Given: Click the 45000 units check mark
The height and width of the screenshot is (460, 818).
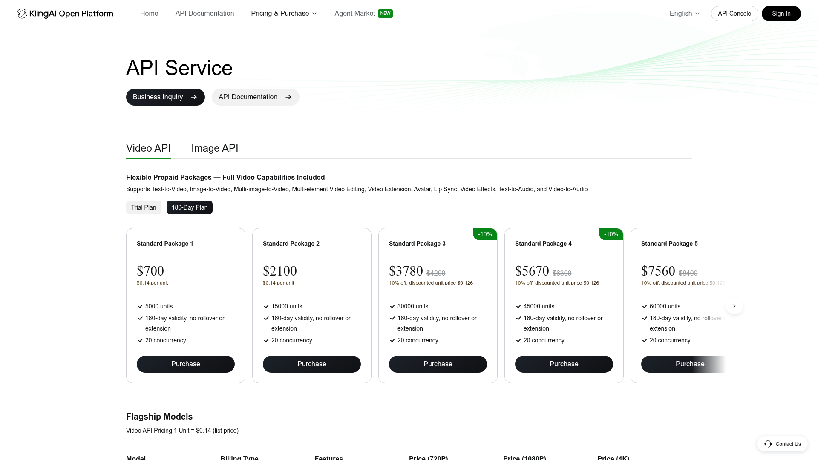Looking at the screenshot, I should (518, 306).
